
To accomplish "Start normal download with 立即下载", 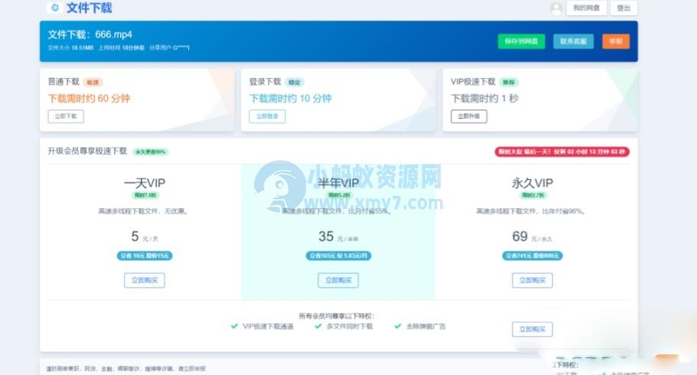I will (x=66, y=116).
